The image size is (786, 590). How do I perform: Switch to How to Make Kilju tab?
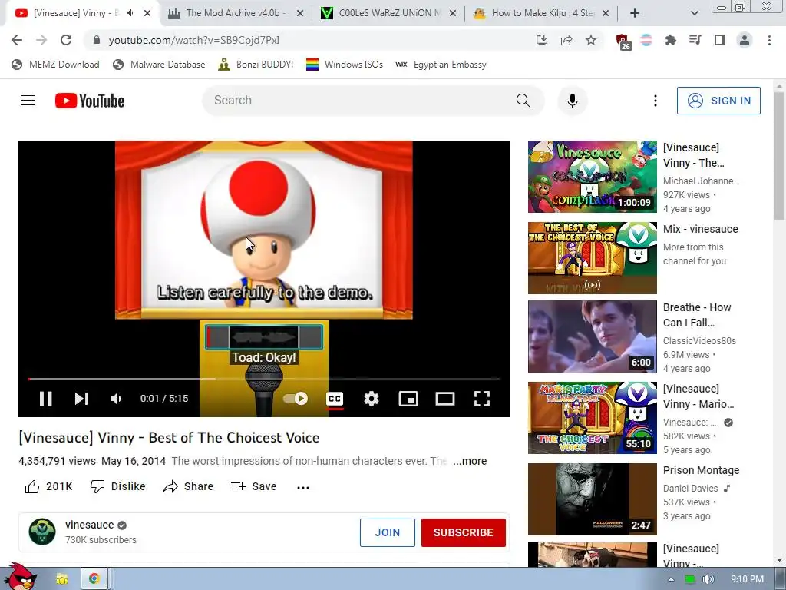click(x=541, y=13)
